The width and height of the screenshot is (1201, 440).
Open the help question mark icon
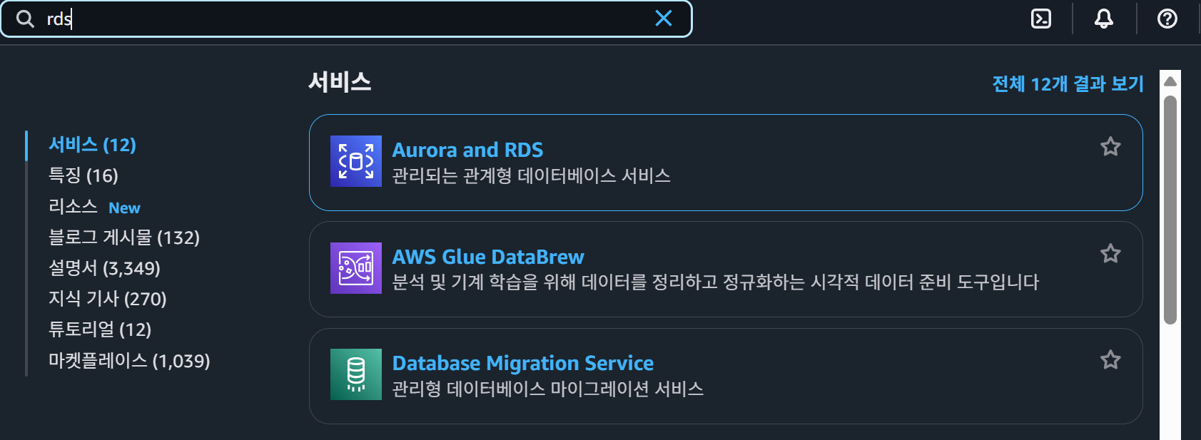click(1167, 19)
